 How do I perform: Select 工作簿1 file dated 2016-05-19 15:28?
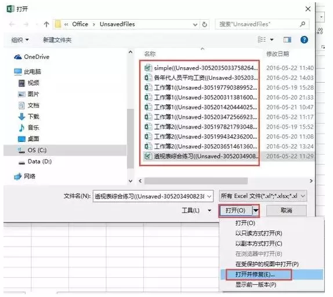(x=201, y=87)
